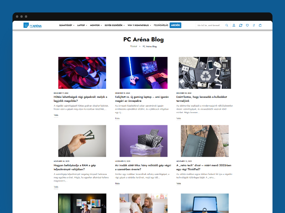Click Több under the e-hulladék article
This screenshot has width=285, height=213.
(x=178, y=118)
